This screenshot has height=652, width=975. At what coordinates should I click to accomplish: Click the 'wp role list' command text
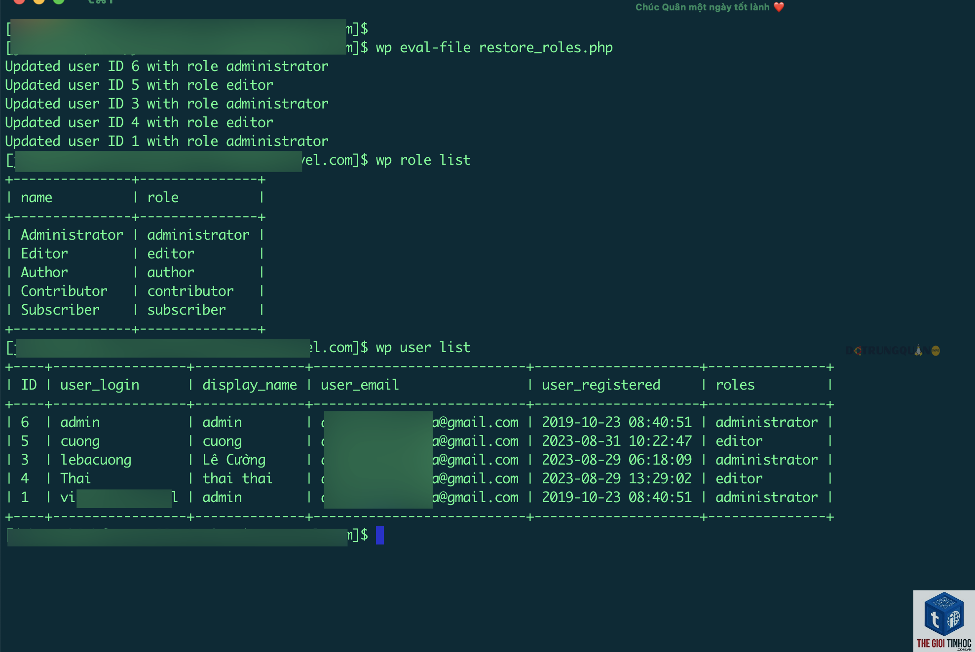click(x=423, y=160)
